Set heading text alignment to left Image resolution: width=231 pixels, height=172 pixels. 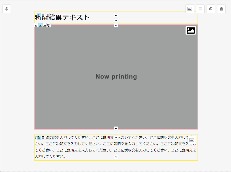tap(39, 15)
